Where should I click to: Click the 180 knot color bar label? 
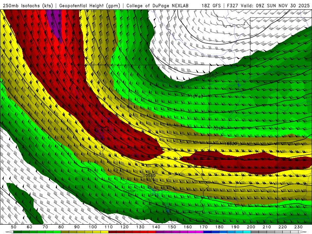pyautogui.click(x=219, y=227)
